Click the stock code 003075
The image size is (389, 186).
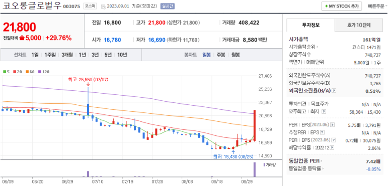71,7
